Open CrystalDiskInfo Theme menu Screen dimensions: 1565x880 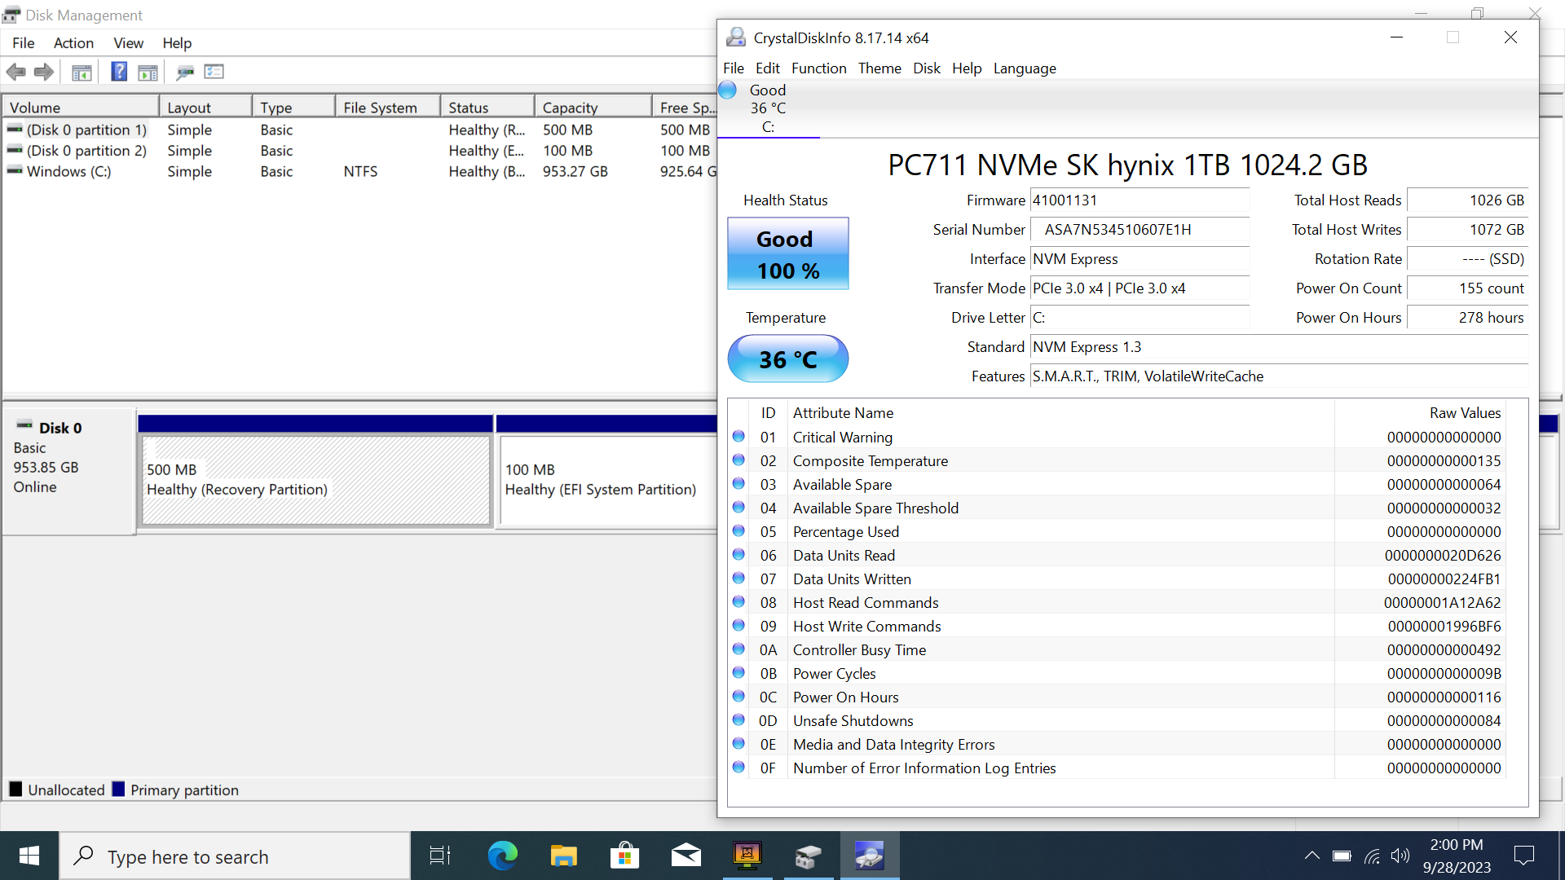(879, 68)
